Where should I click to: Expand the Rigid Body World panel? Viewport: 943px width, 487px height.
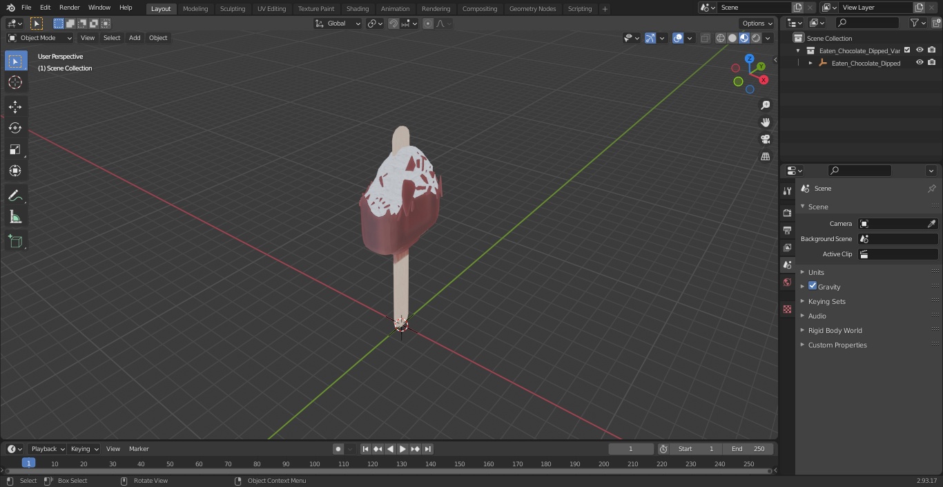(x=835, y=330)
